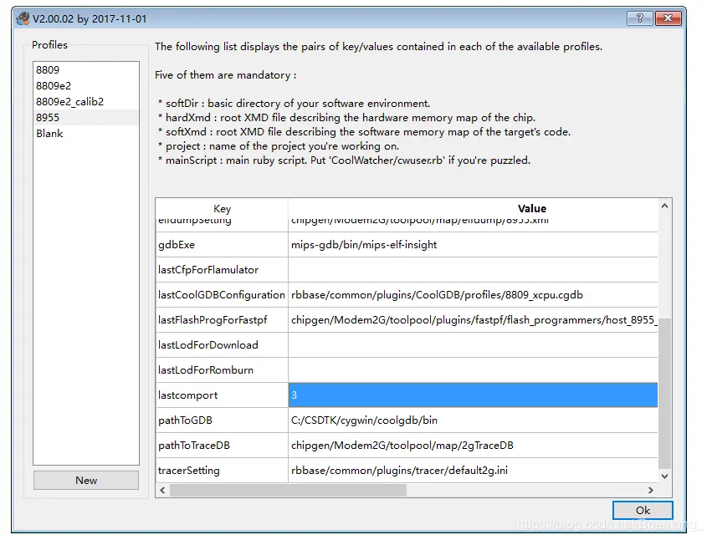Select the gdbExe key cell
Image resolution: width=712 pixels, height=540 pixels.
coord(222,245)
